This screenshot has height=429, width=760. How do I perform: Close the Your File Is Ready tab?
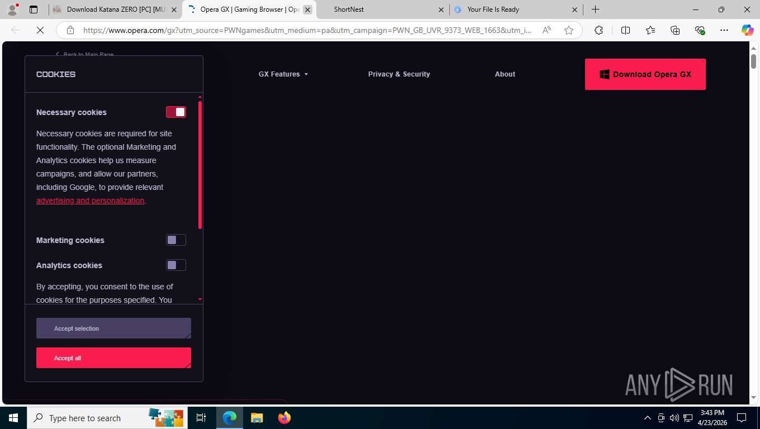(x=574, y=9)
